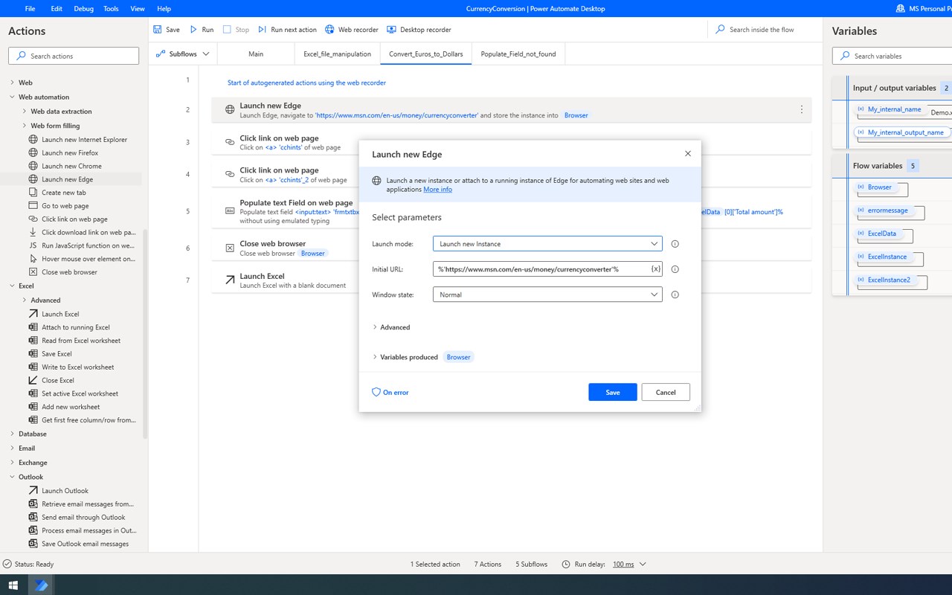Switch to the Main subflow tab
This screenshot has height=595, width=952.
point(256,54)
